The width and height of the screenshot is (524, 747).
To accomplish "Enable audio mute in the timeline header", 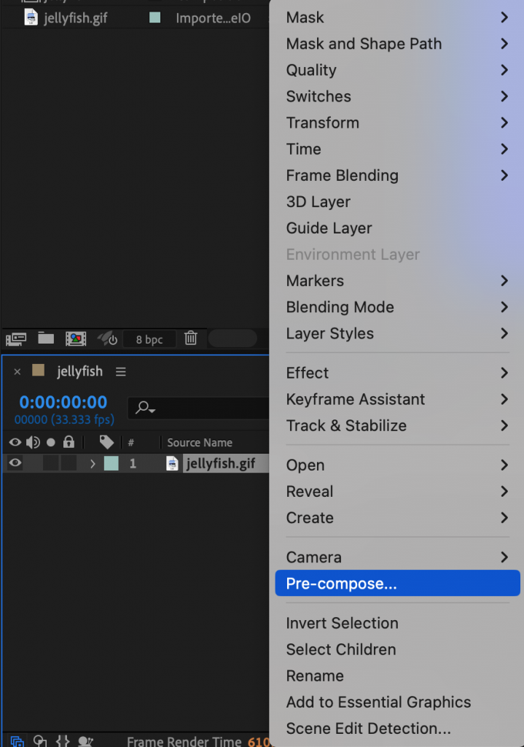I will point(32,441).
